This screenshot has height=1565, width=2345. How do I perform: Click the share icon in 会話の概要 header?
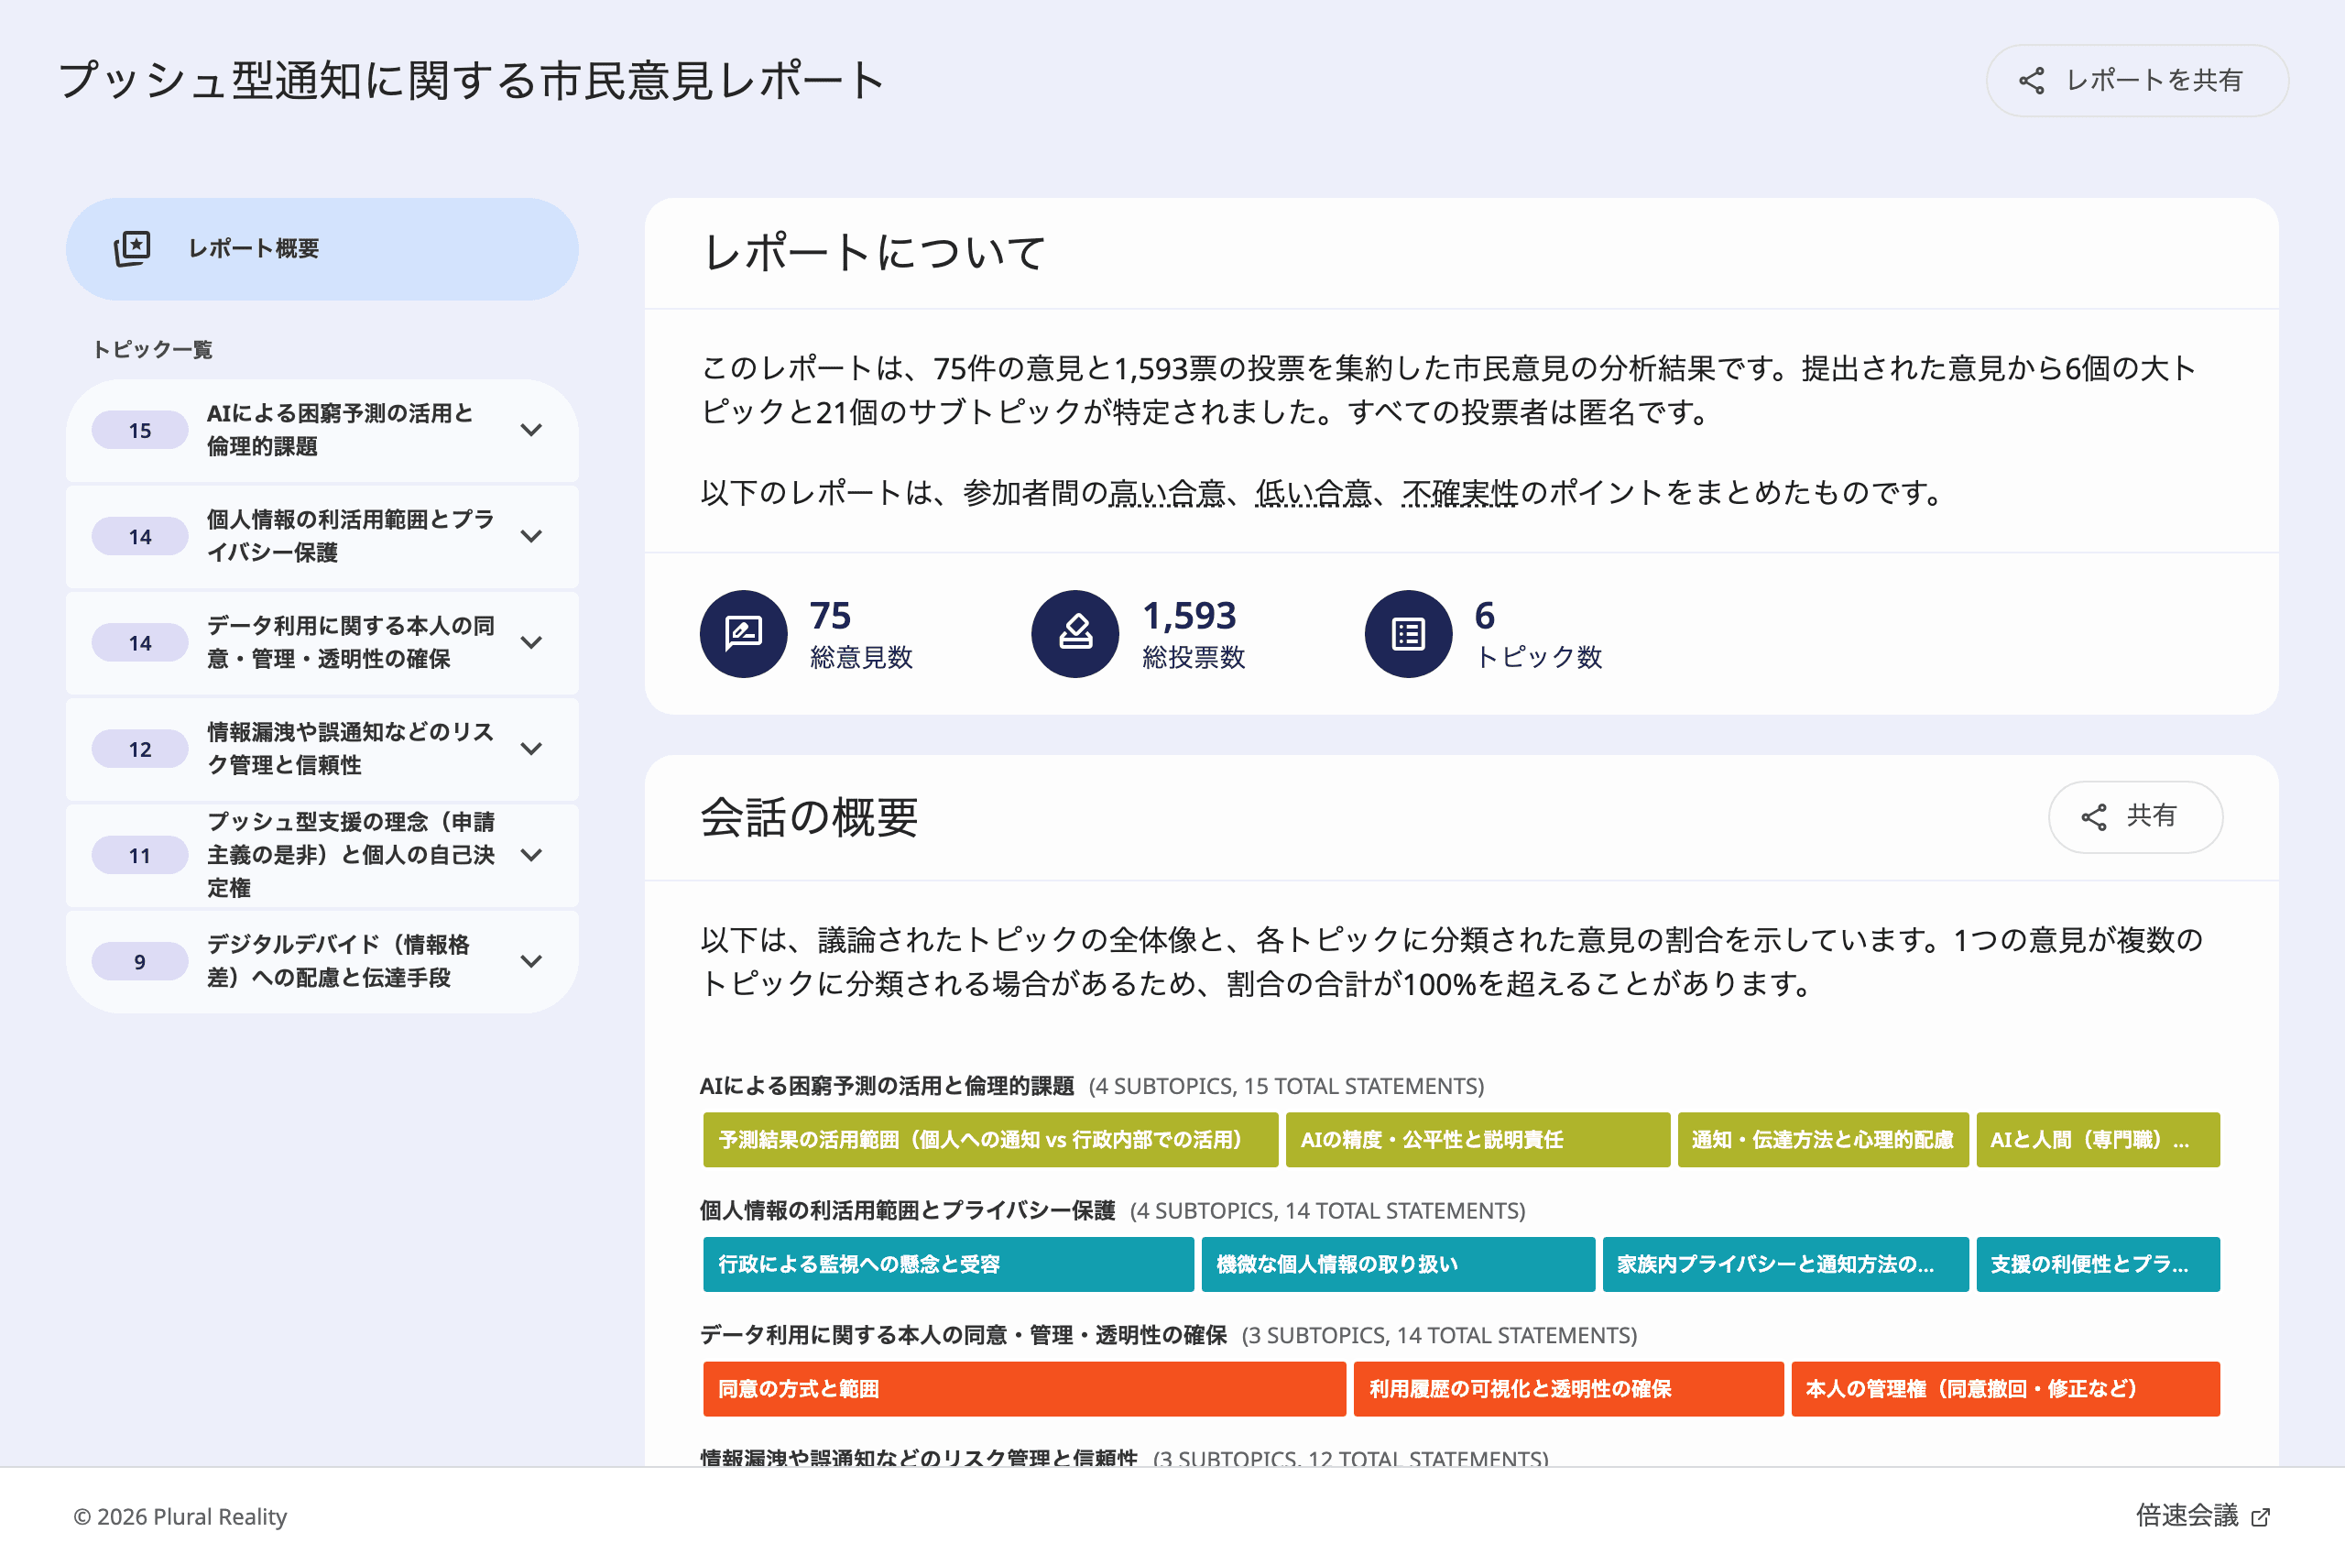coord(2093,817)
